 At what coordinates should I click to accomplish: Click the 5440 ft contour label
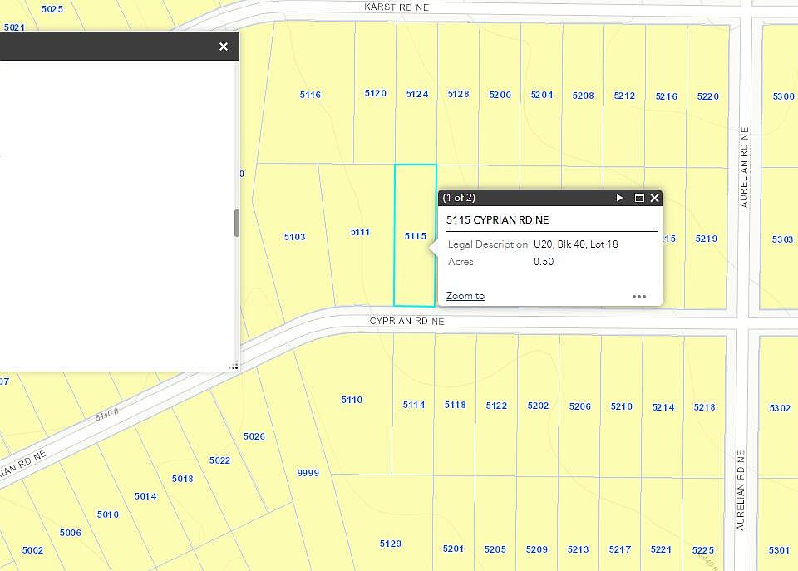click(x=107, y=414)
